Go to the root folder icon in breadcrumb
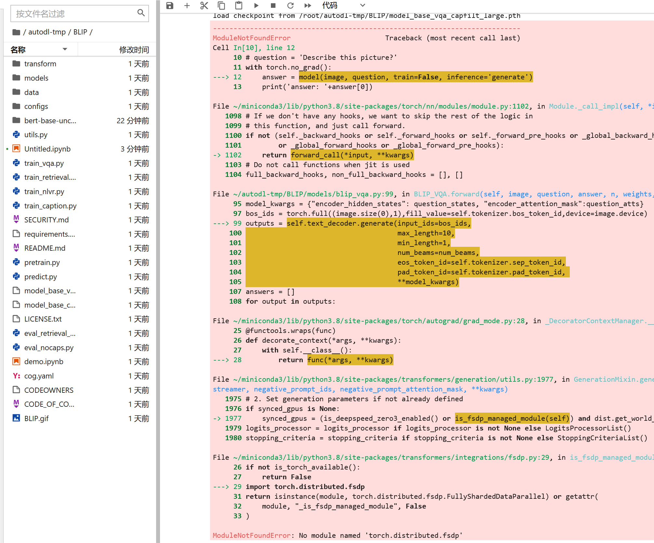This screenshot has width=654, height=543. [x=16, y=32]
